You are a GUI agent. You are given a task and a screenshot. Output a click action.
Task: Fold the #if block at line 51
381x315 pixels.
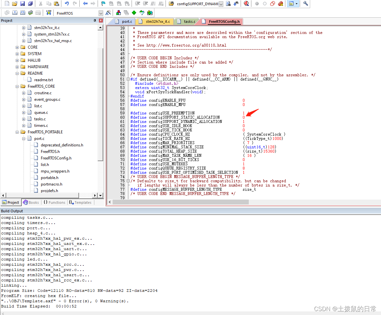pyautogui.click(x=128, y=79)
